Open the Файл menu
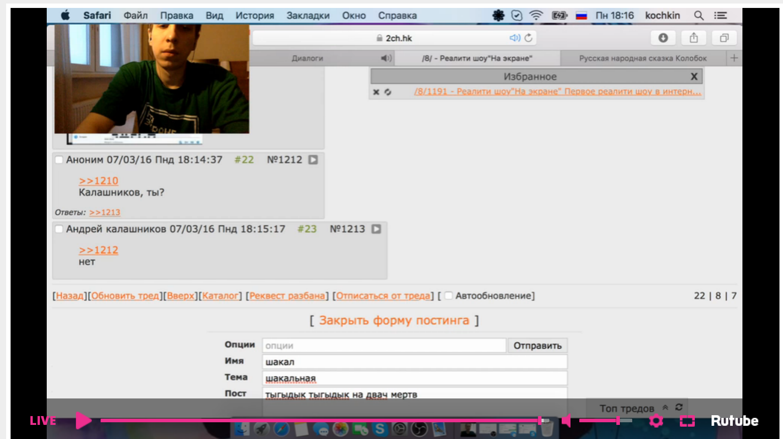 tap(135, 15)
